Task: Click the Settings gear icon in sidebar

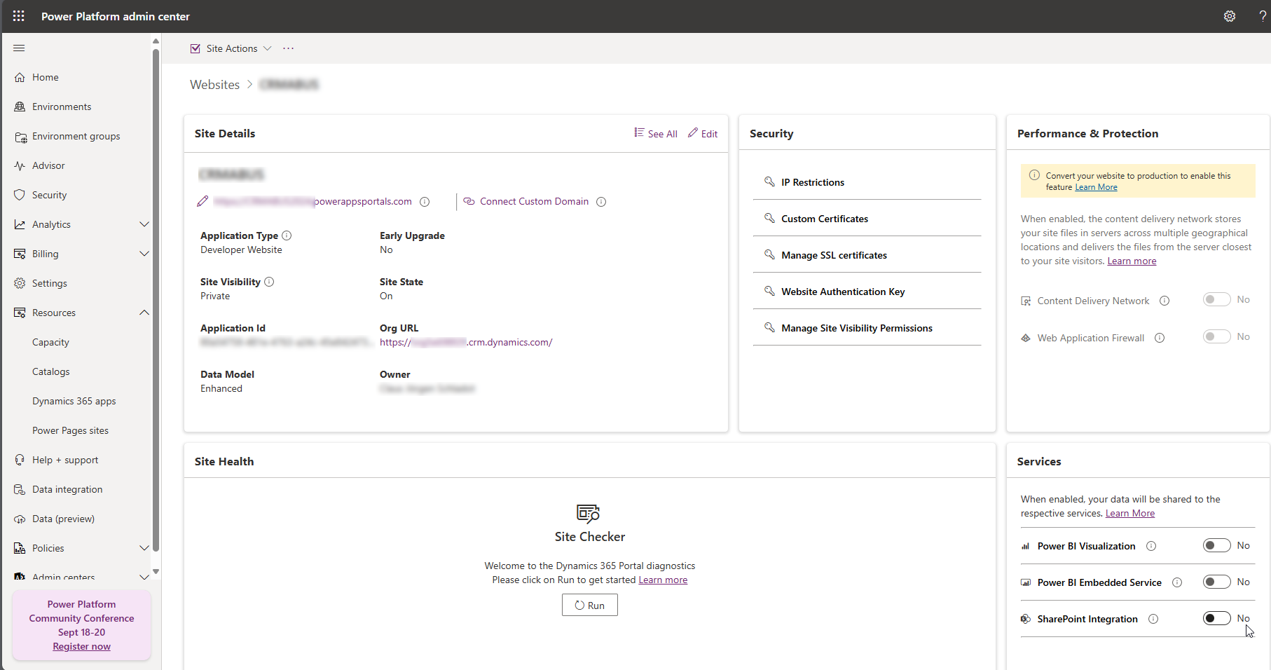Action: [20, 284]
